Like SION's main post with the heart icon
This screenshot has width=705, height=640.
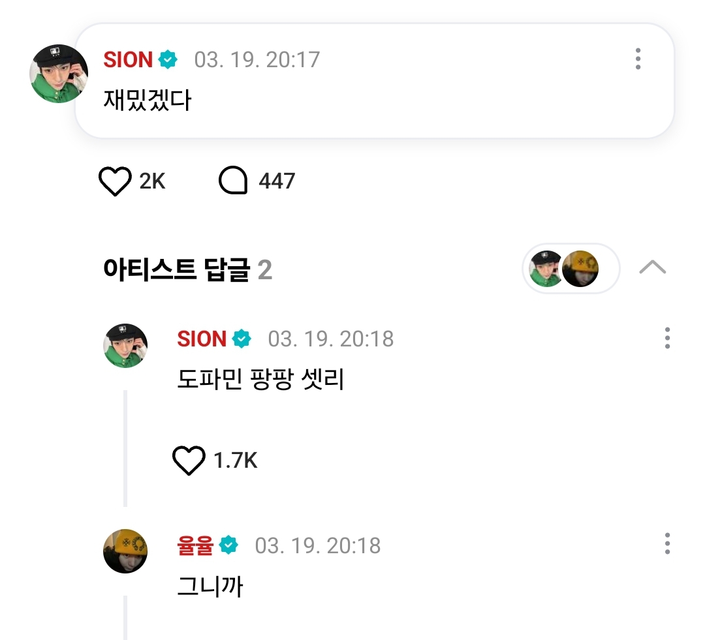pos(115,181)
